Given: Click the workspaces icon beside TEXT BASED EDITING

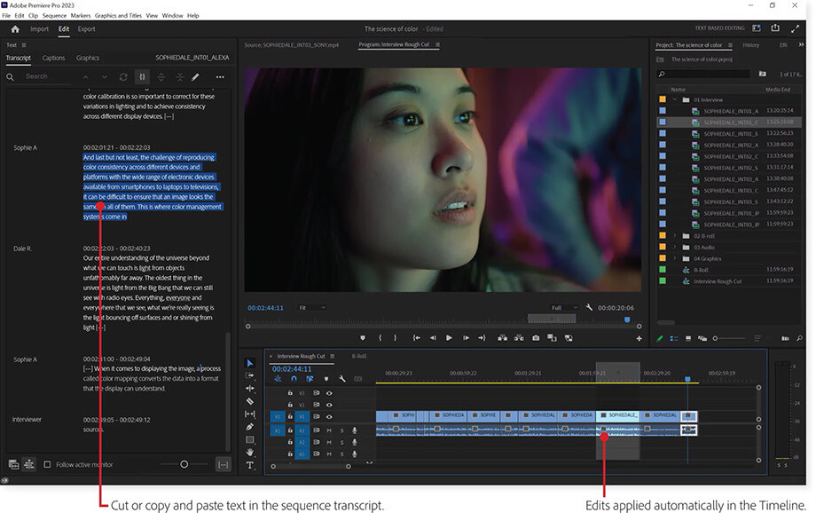Looking at the screenshot, I should (757, 28).
